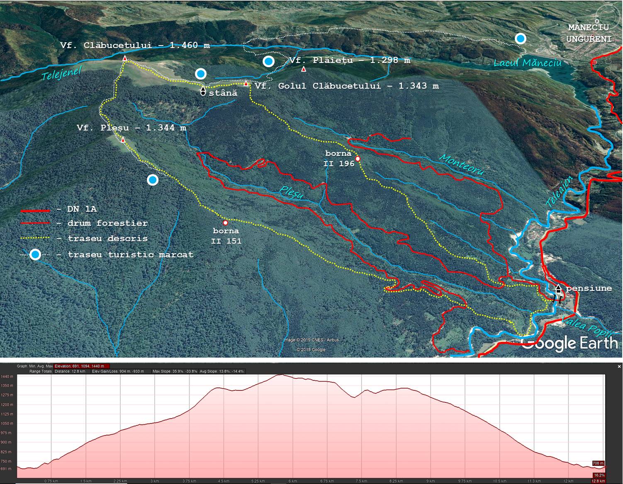Click the Vf. Golul Clăbucetului peak marker

246,84
